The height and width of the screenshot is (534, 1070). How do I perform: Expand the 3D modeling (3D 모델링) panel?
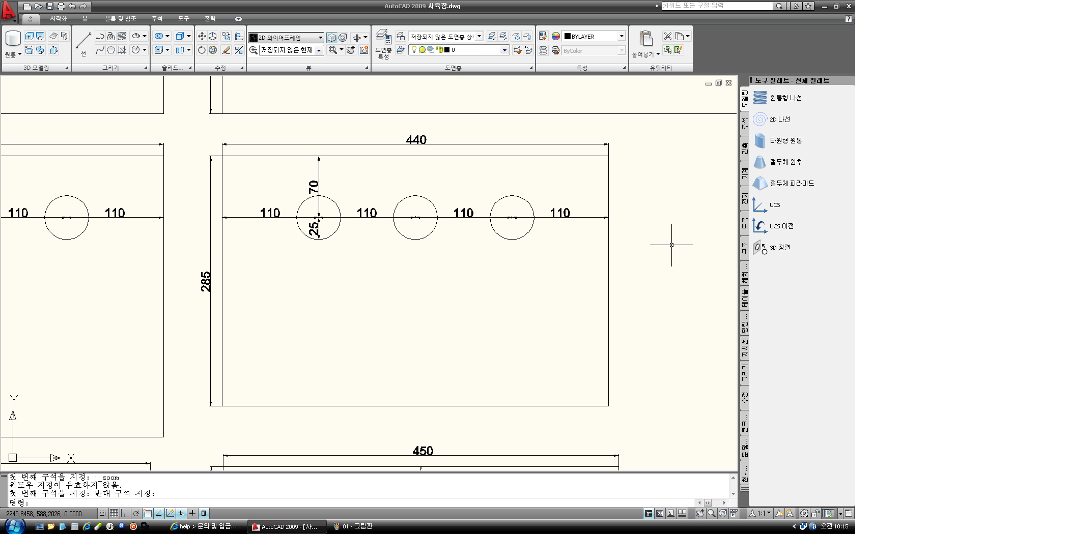coord(67,68)
